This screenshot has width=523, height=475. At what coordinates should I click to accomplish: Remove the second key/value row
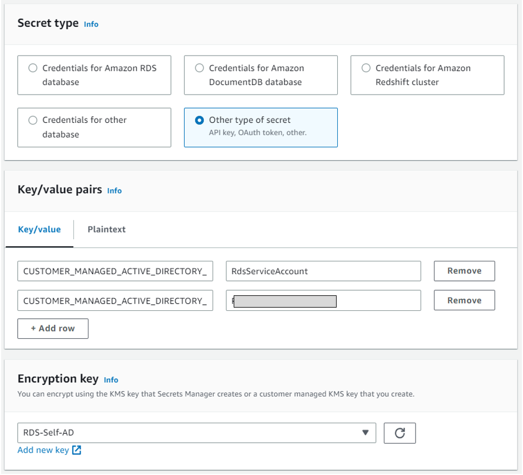pos(464,300)
